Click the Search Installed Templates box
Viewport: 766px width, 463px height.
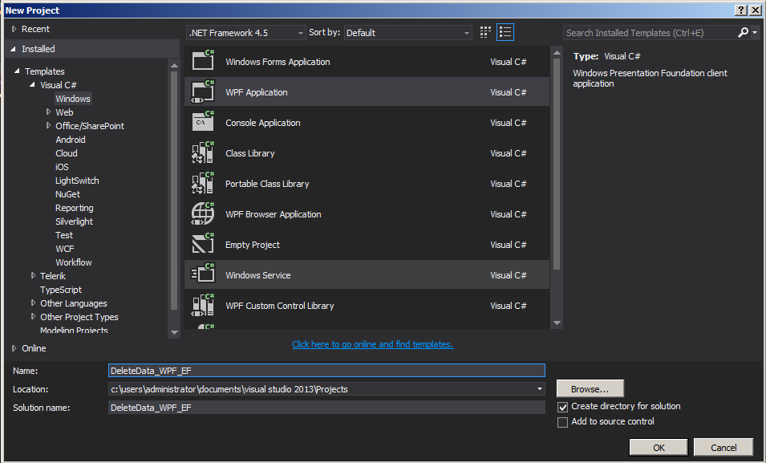(650, 33)
